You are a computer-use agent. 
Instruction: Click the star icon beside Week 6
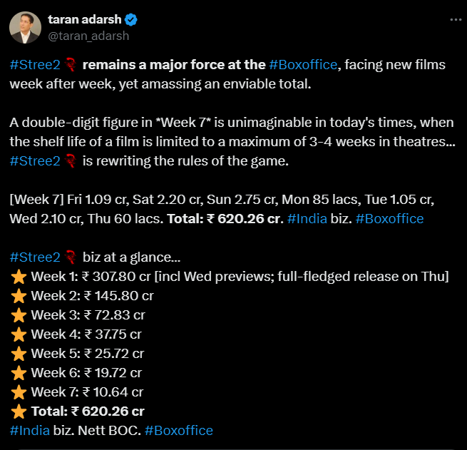(x=19, y=372)
